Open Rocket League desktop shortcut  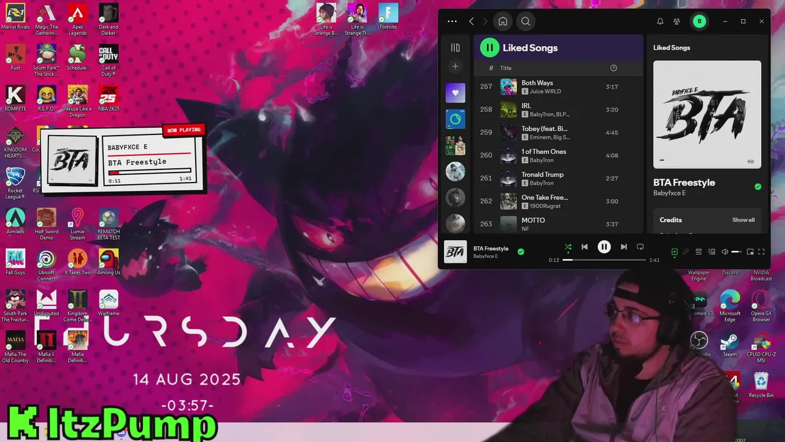pos(15,183)
